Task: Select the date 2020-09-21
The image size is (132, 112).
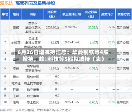Action: [72, 27]
